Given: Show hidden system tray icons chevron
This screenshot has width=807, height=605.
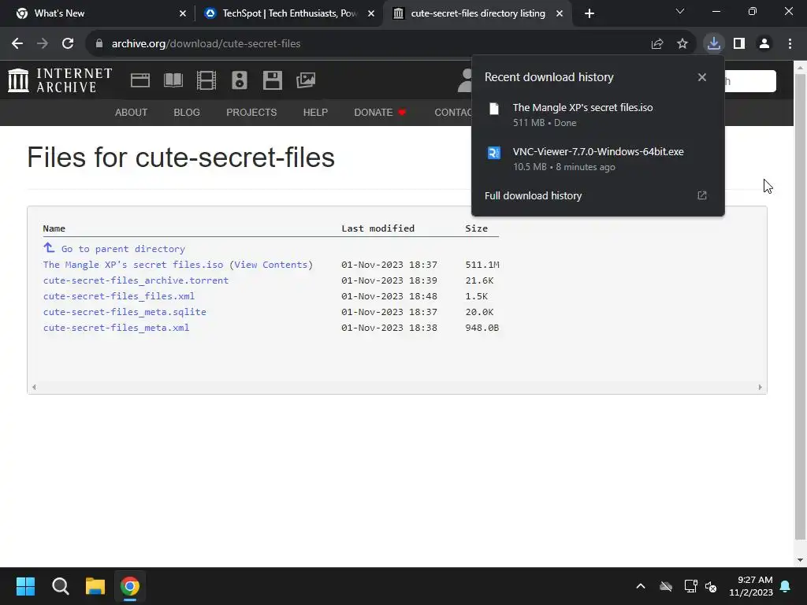Looking at the screenshot, I should 641,586.
